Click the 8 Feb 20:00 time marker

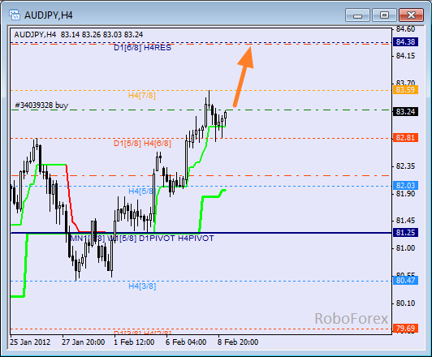pos(238,342)
